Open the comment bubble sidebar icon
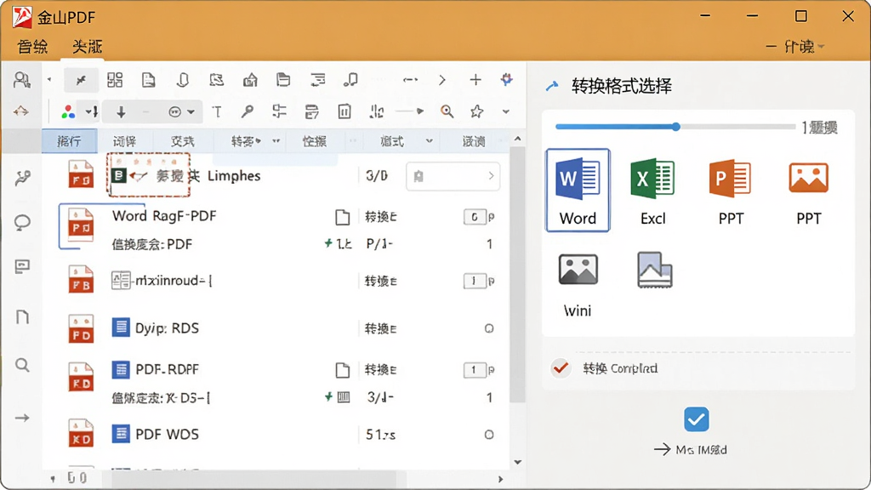The image size is (871, 490). click(22, 223)
